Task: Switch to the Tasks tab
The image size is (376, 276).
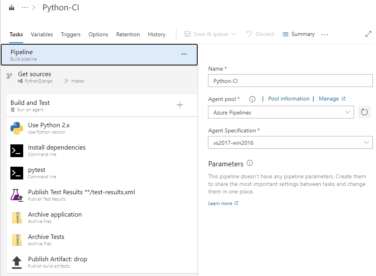Action: point(16,34)
